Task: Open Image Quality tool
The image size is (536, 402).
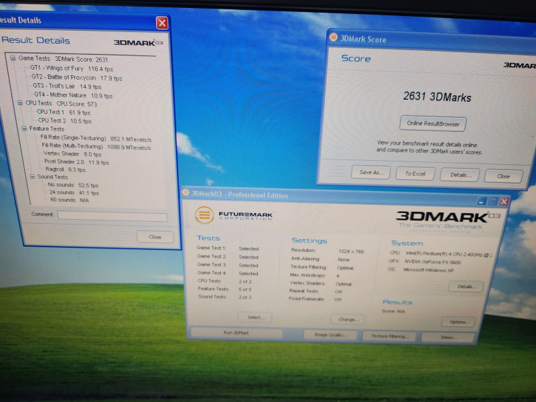Action: pyautogui.click(x=330, y=334)
